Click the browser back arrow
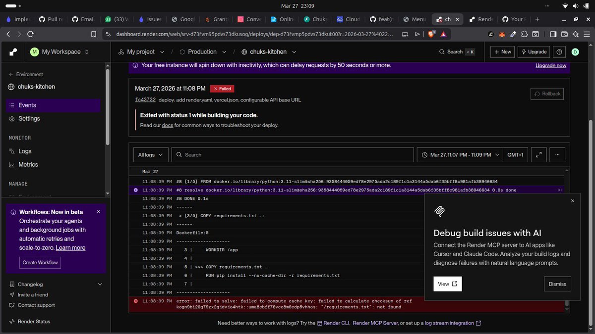Image resolution: width=595 pixels, height=334 pixels. 8,34
